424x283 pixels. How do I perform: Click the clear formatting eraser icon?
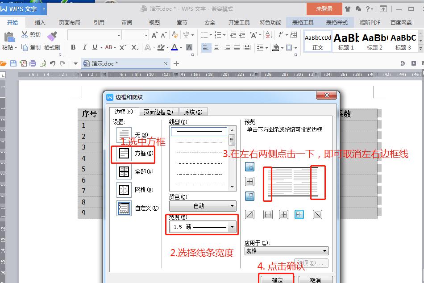click(175, 35)
